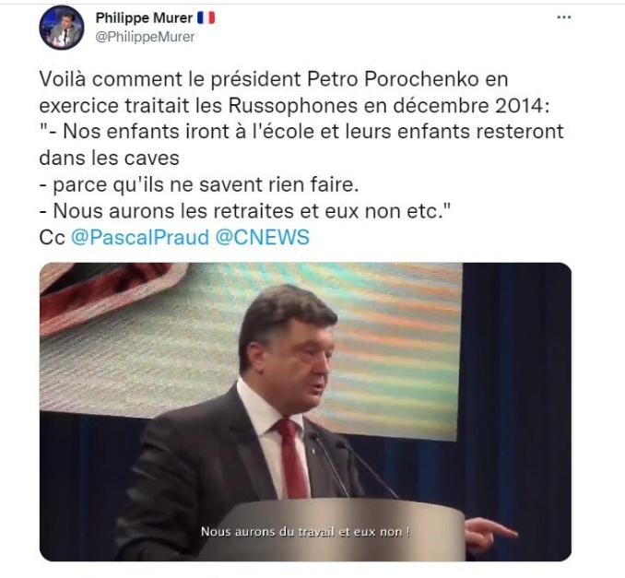This screenshot has height=578, width=625.
Task: Open the @PhilippeMurer handle link
Action: (145, 37)
